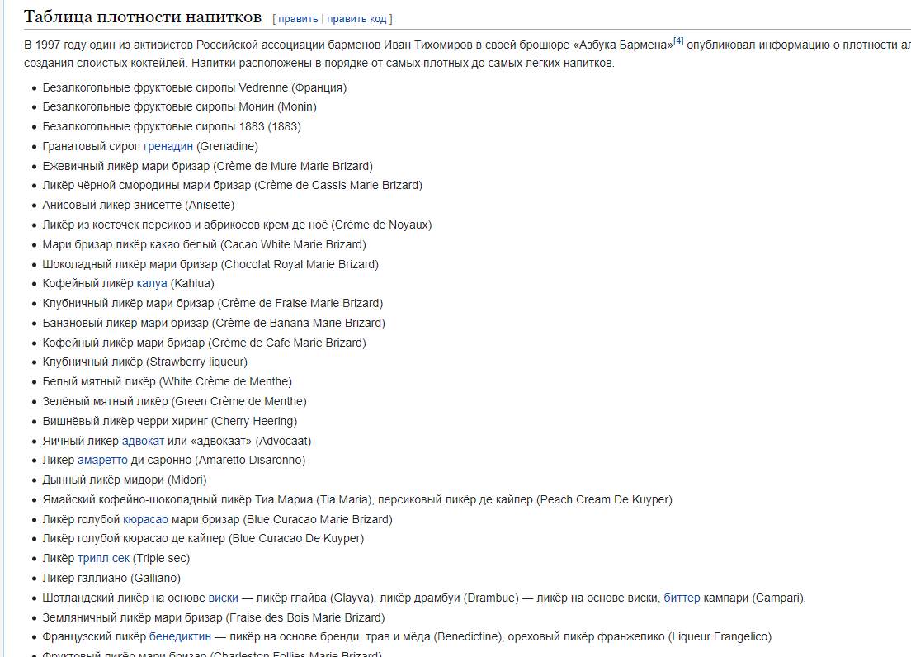
Task: Click the 'править код' link
Action: point(356,19)
